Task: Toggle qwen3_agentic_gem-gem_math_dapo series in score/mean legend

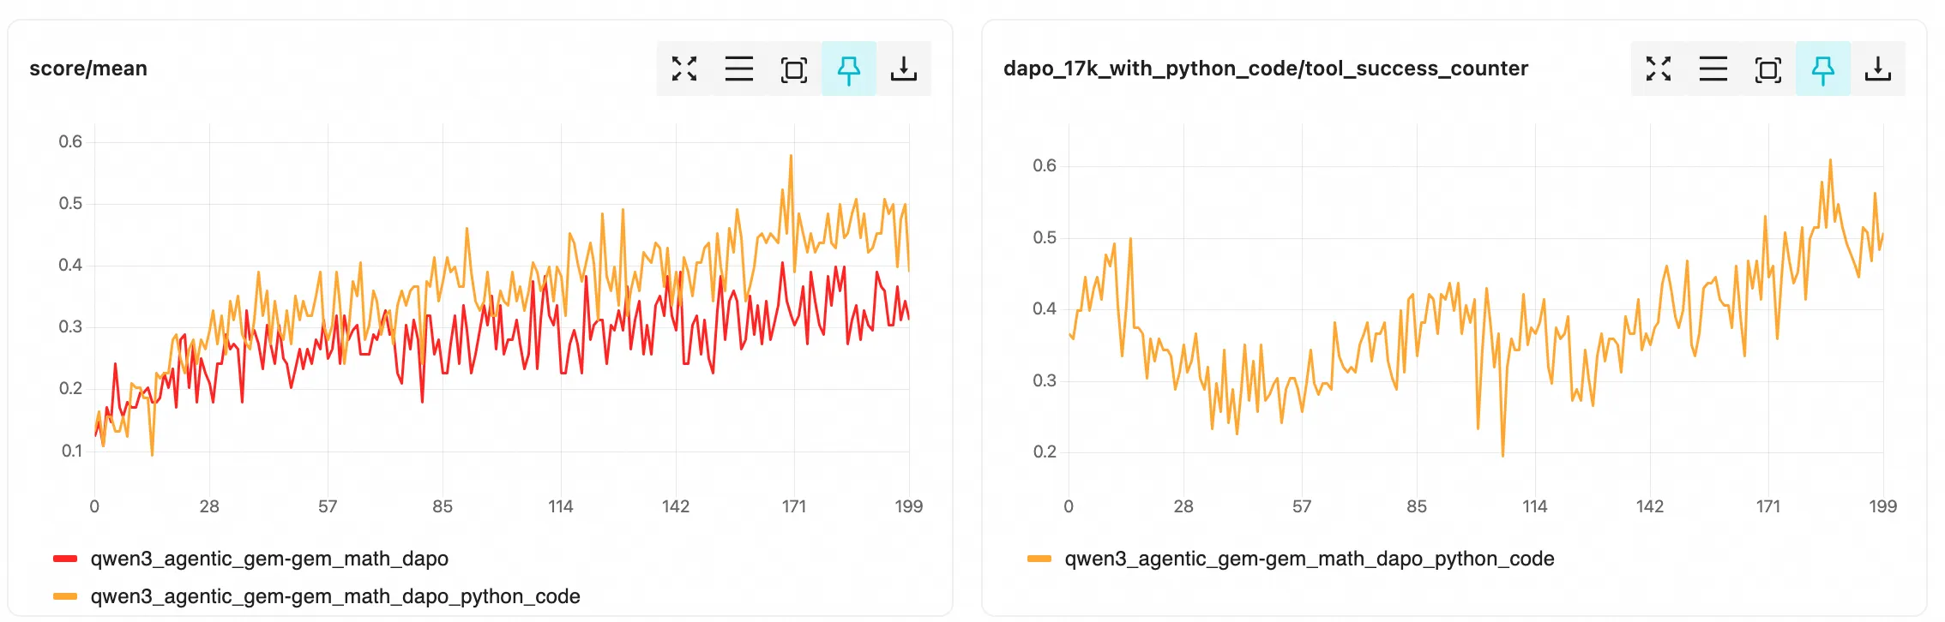Action: click(269, 559)
